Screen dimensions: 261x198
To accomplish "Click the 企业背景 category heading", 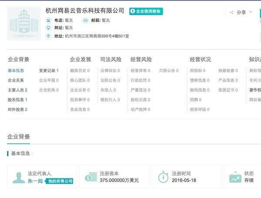I will (x=18, y=59).
